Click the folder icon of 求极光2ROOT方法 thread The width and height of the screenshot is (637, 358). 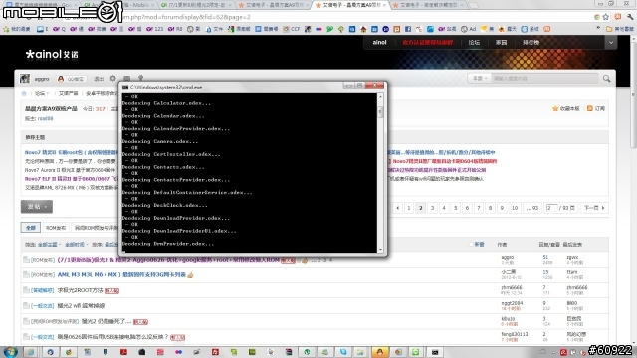[x=26, y=290]
